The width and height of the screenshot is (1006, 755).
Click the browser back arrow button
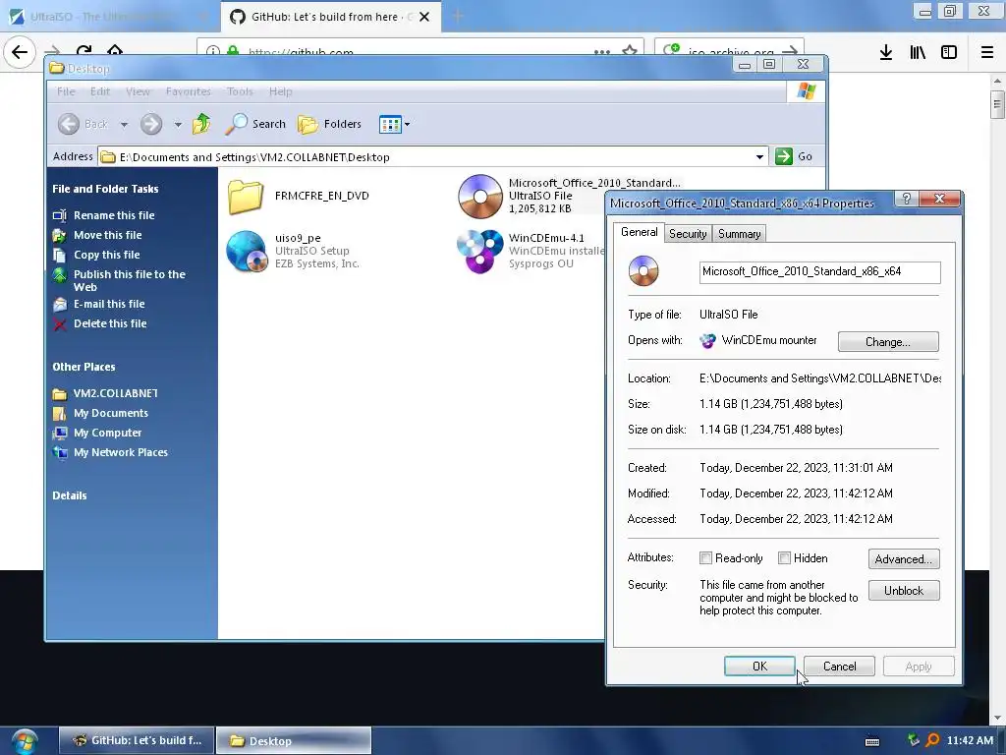point(20,52)
